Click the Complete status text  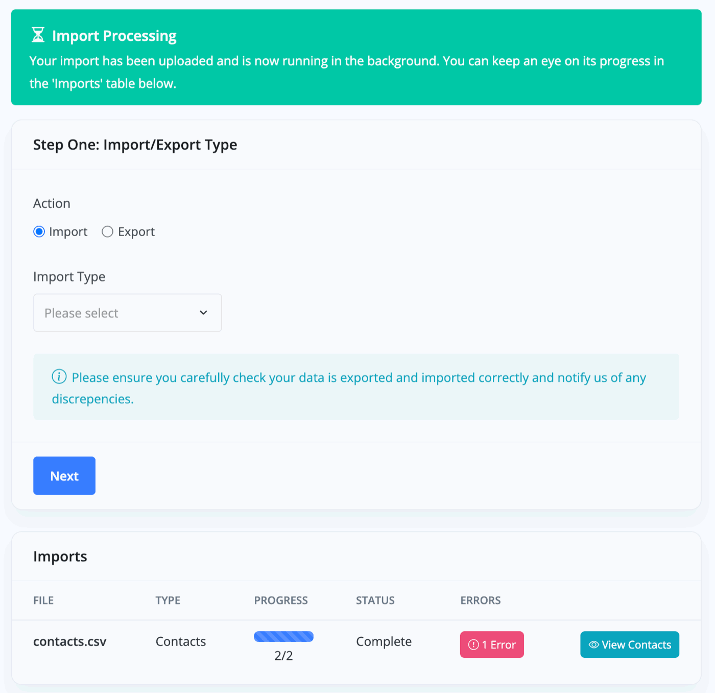point(384,641)
